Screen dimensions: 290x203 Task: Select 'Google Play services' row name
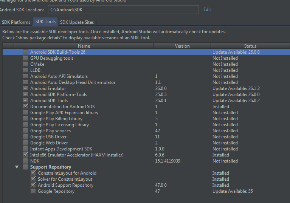click(x=51, y=131)
